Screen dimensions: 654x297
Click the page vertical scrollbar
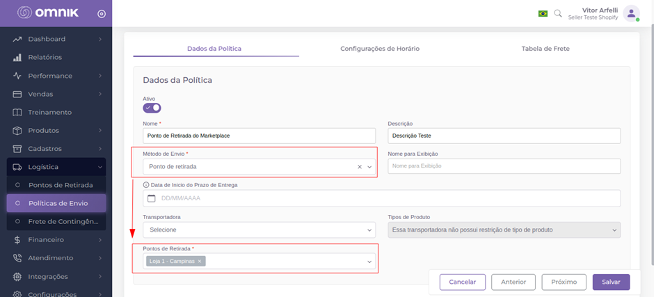coord(651,146)
